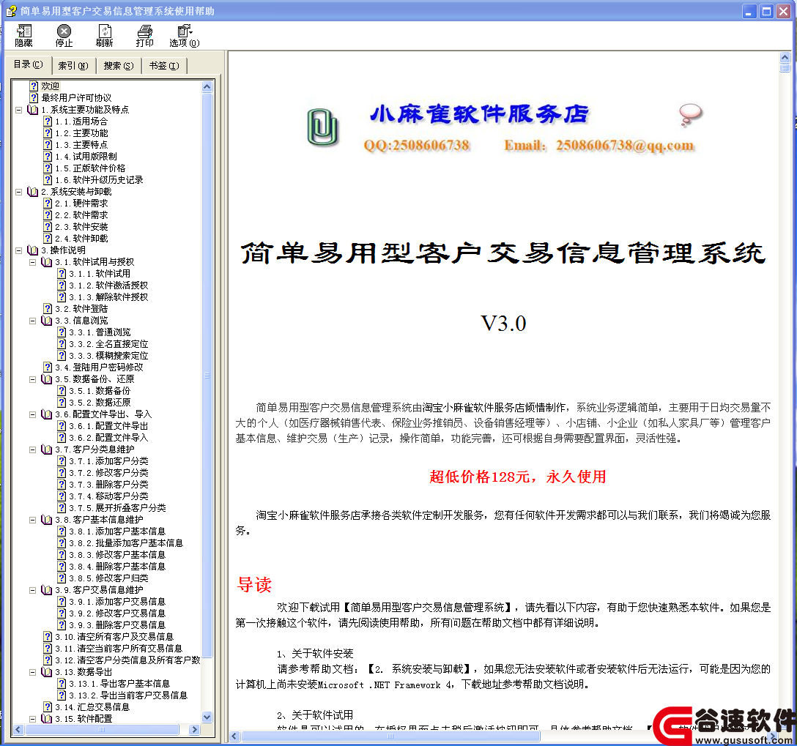Click the content pane scroll-up arrow
Viewport: 797px width, 746px height.
coord(785,57)
